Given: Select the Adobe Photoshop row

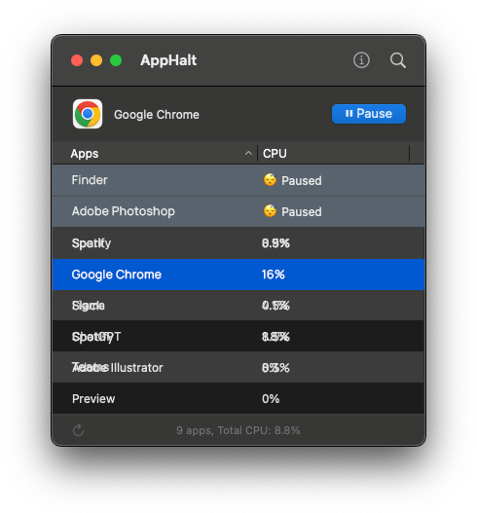Looking at the screenshot, I should point(238,211).
